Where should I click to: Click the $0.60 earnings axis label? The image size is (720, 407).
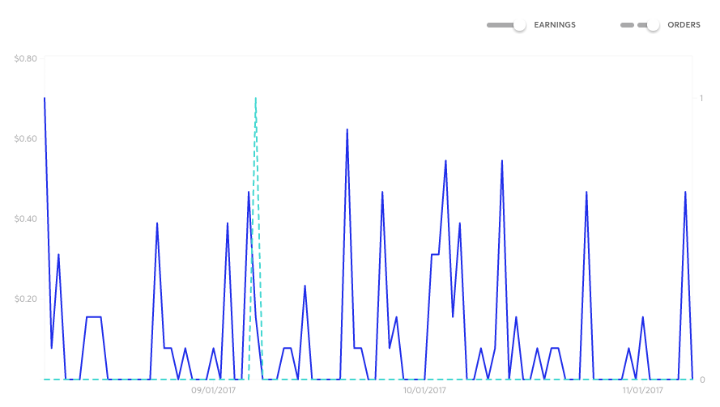[x=25, y=138]
